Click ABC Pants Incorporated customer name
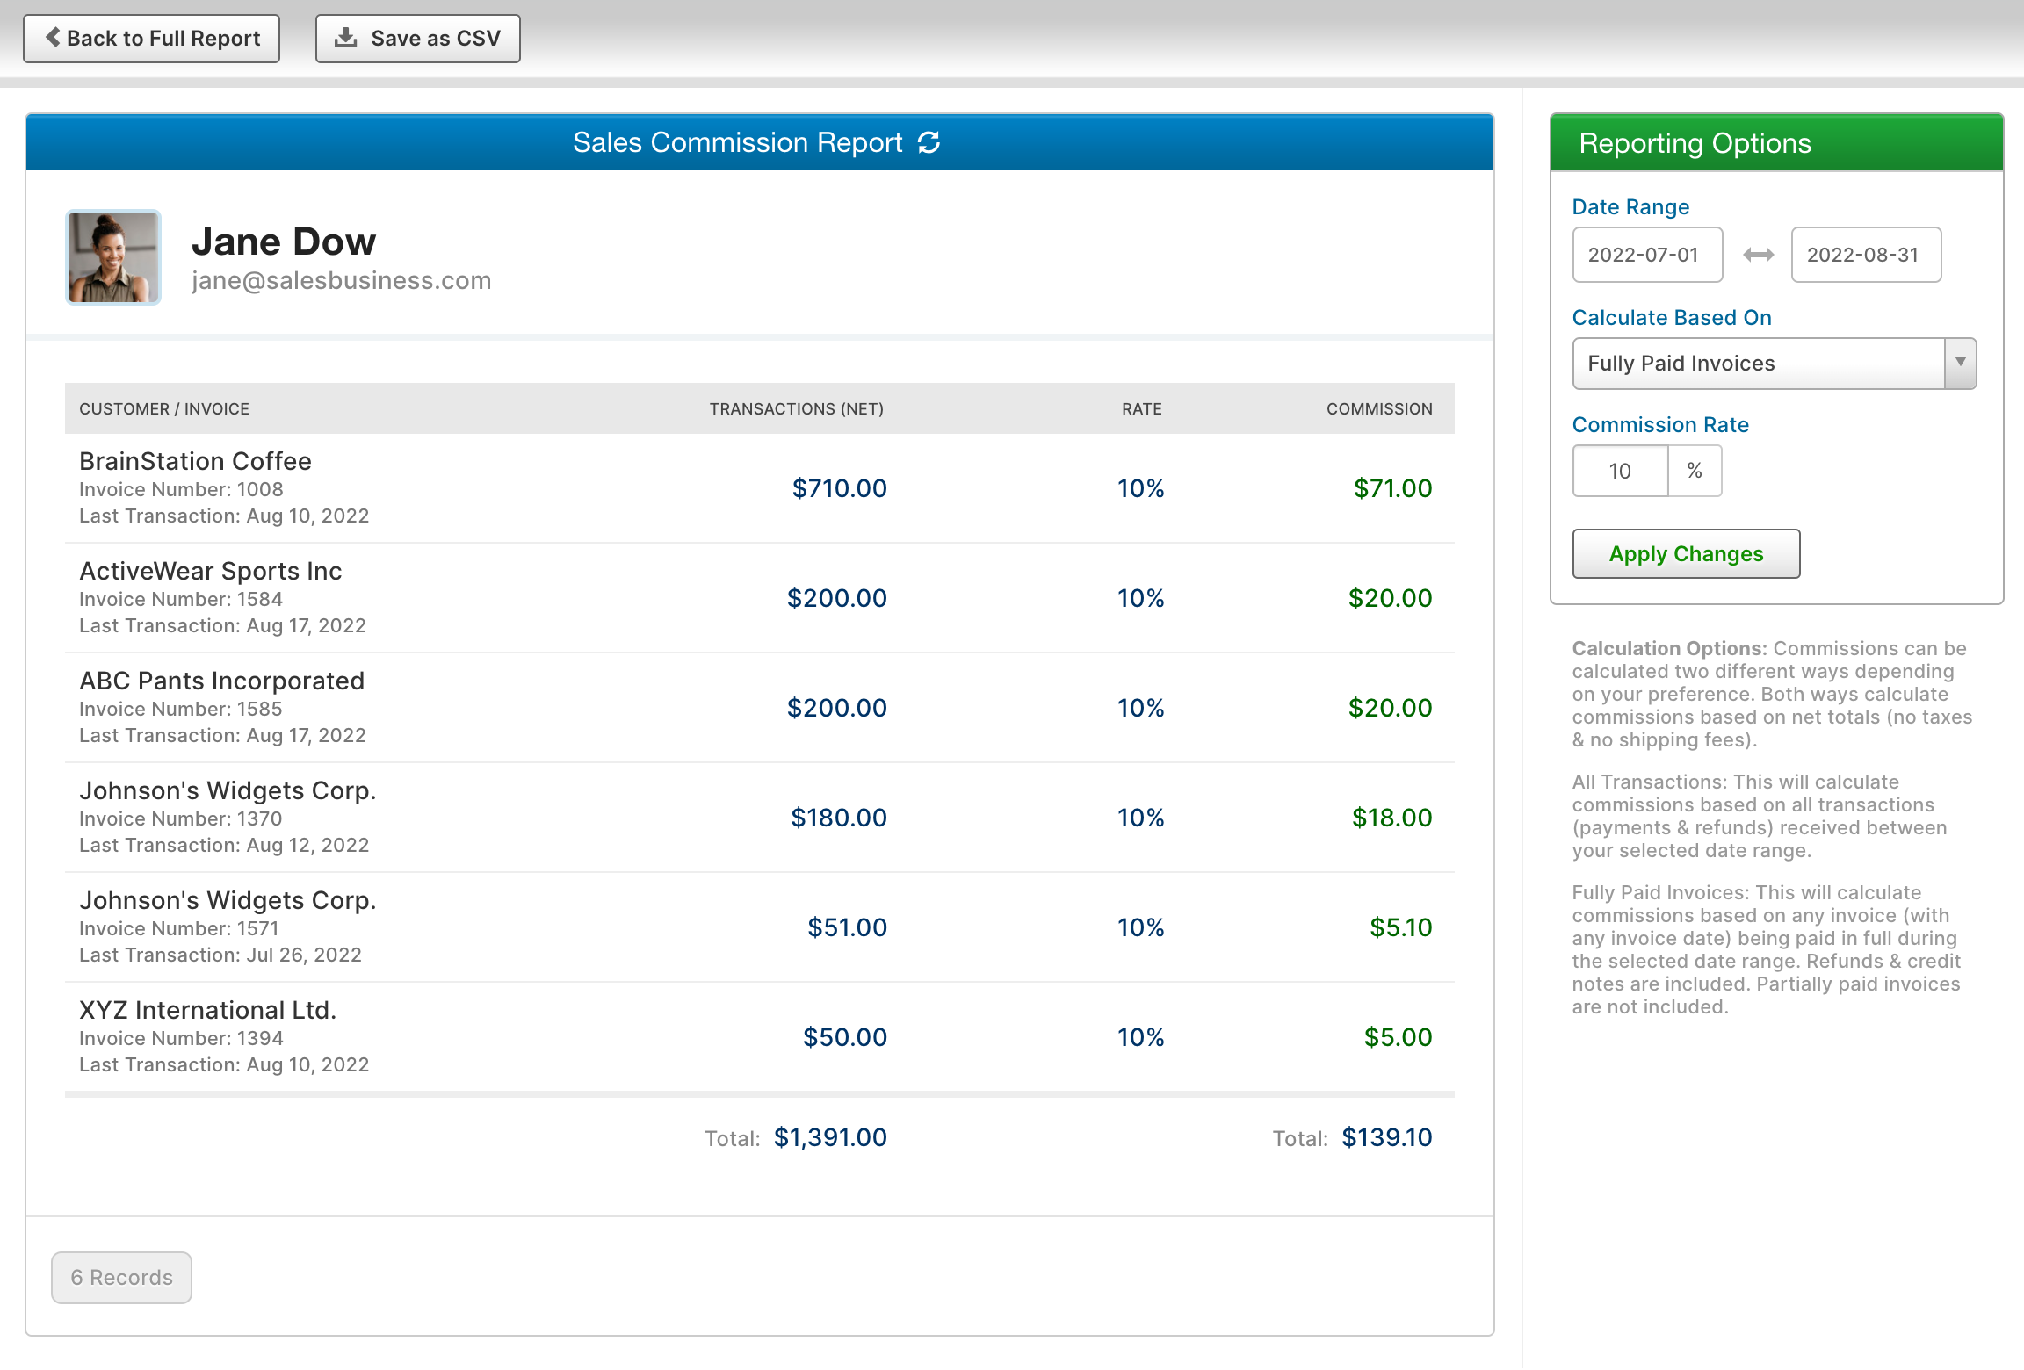This screenshot has height=1370, width=2024. [x=221, y=681]
